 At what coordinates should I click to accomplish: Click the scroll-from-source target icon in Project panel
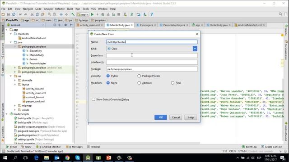click(55, 25)
